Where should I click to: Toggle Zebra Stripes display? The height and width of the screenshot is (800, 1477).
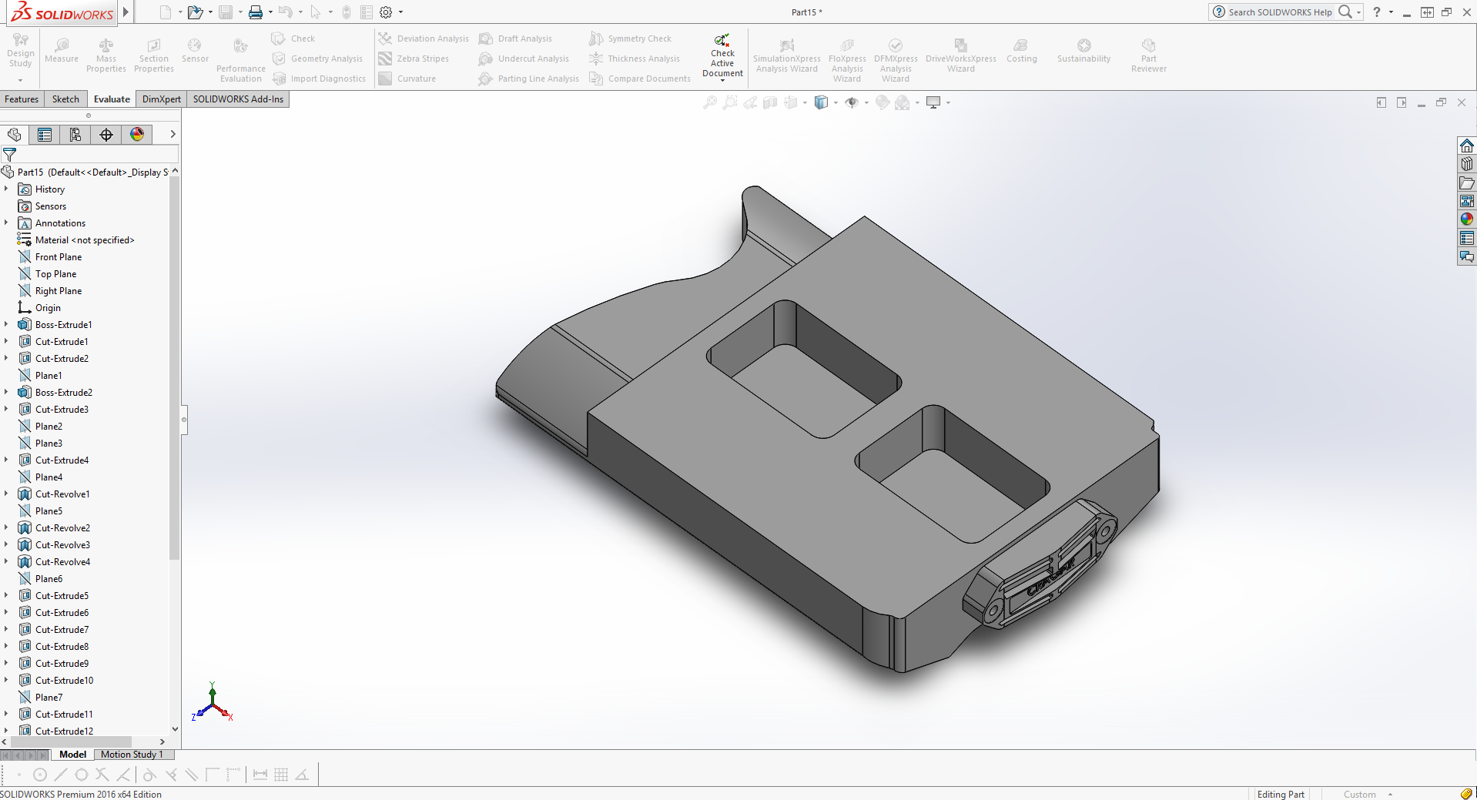[x=414, y=59]
